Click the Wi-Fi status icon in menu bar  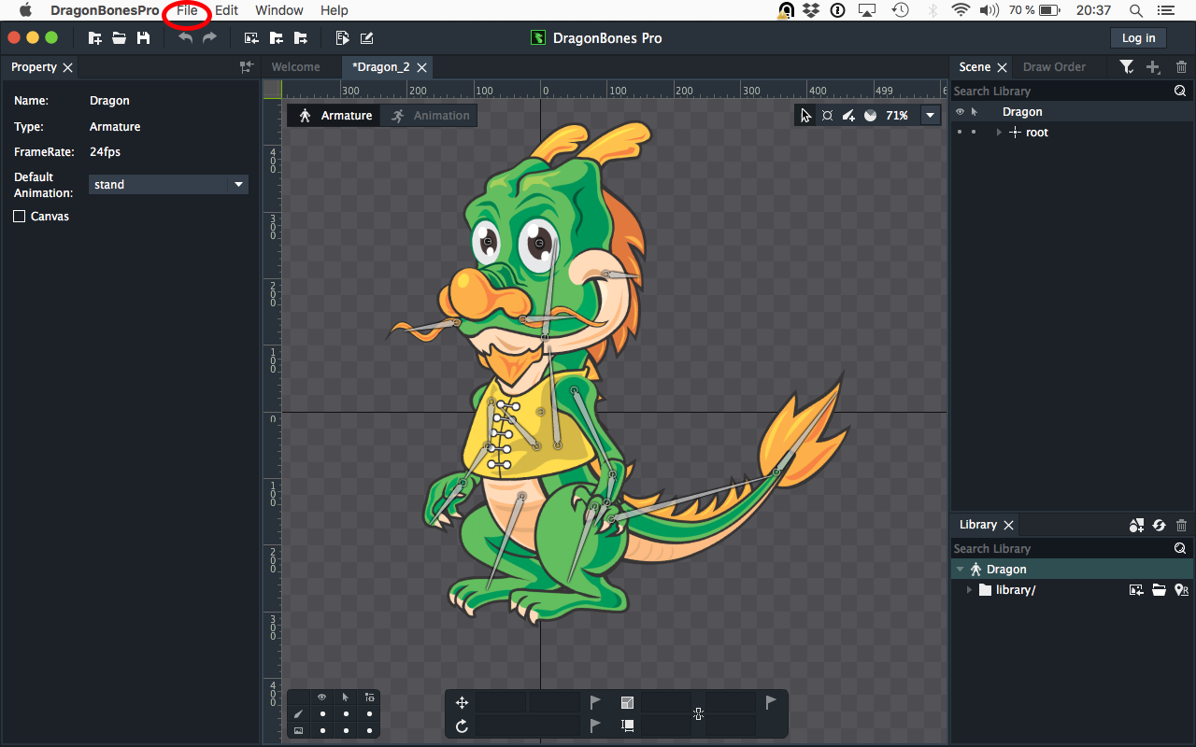961,10
